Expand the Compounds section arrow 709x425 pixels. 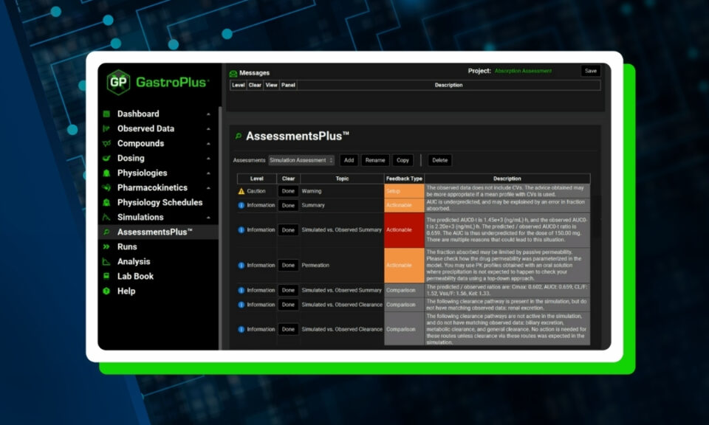click(208, 144)
